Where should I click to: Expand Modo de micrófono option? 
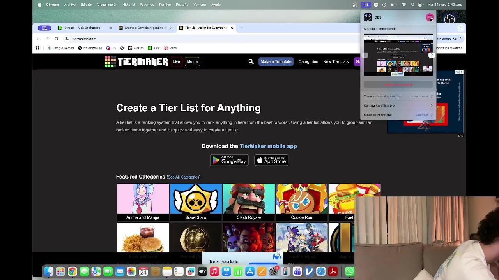point(398,115)
